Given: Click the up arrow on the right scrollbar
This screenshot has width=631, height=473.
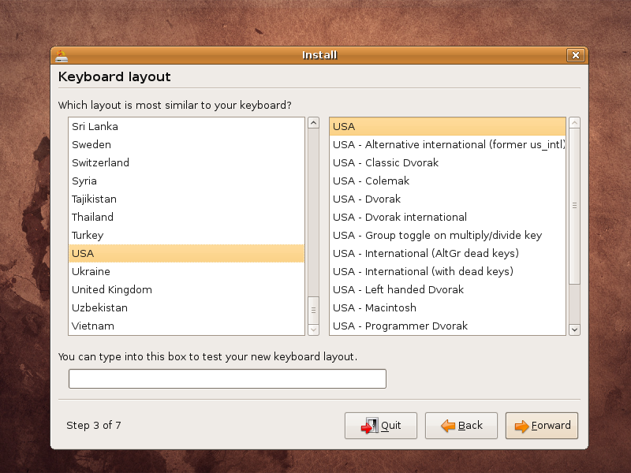Looking at the screenshot, I should coord(575,123).
